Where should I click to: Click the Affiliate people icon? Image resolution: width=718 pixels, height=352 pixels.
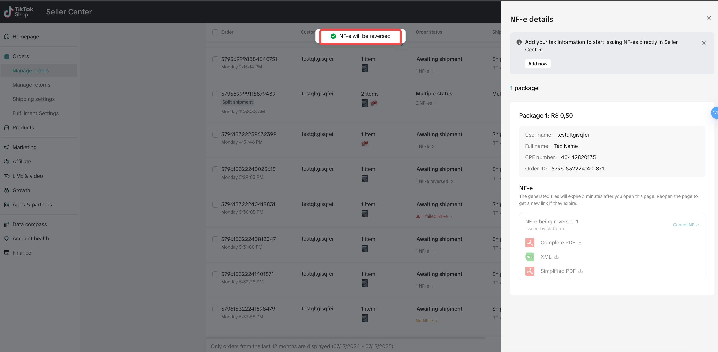(x=7, y=162)
